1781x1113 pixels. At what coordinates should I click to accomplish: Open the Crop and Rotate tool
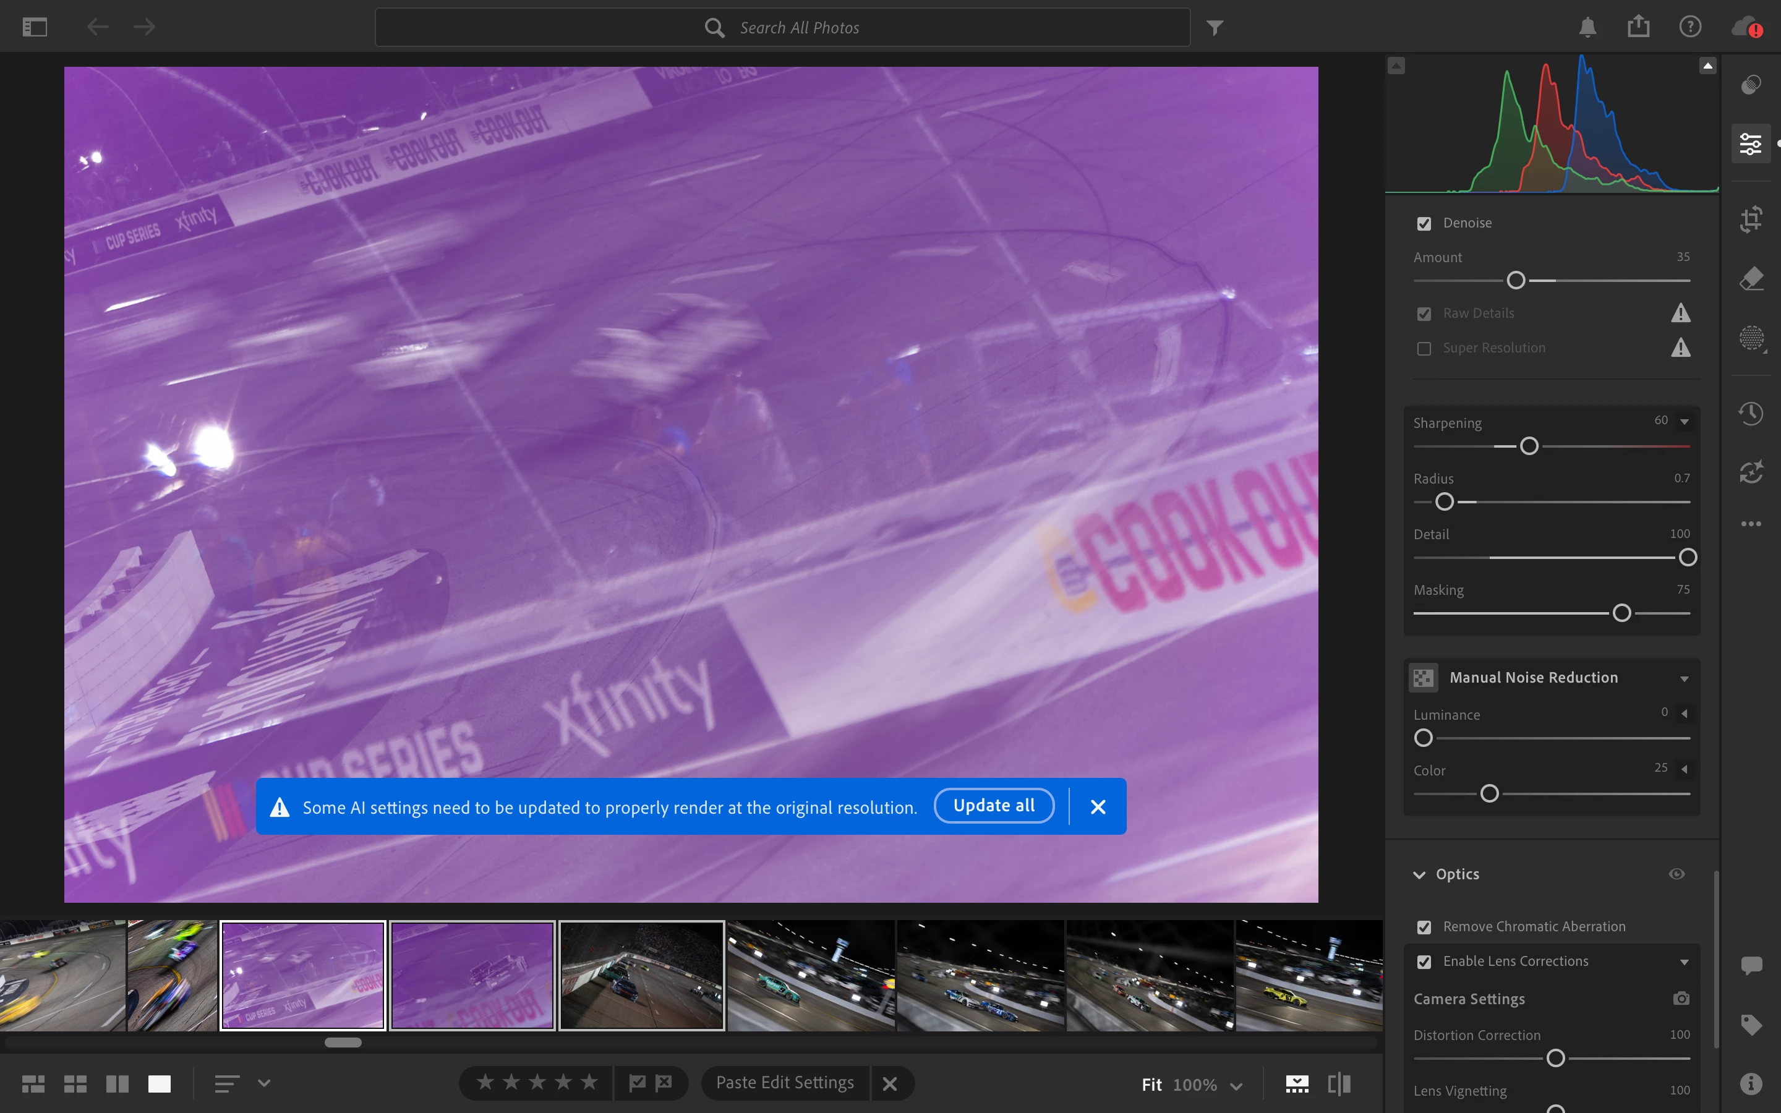[x=1751, y=219]
